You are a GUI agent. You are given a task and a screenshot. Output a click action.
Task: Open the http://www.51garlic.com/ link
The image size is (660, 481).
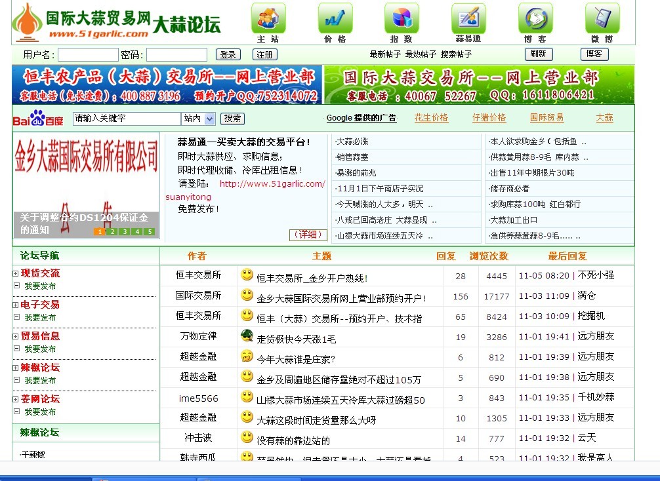tap(272, 184)
